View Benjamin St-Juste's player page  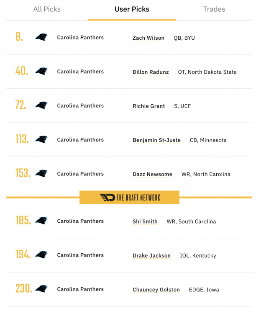156,140
